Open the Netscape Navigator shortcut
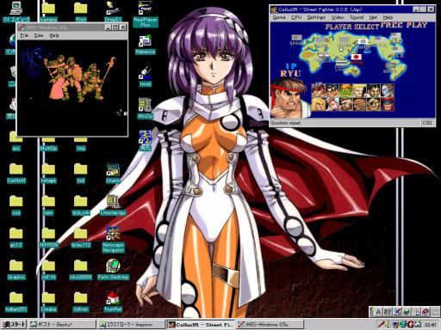This screenshot has height=330, width=441. point(113,240)
